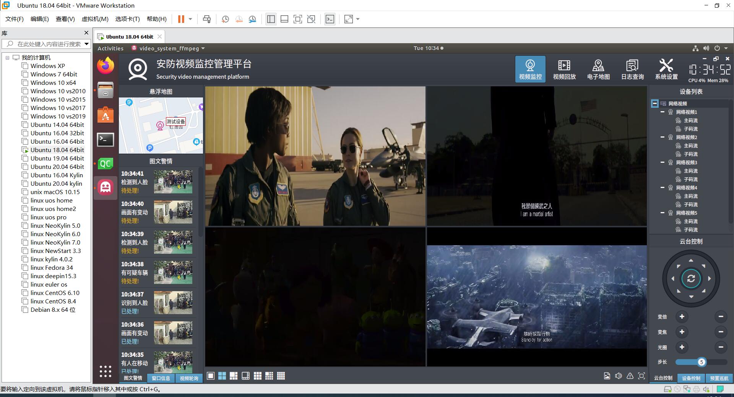This screenshot has width=734, height=397.
Task: Tick the Windows XP checkbox in library
Action: (x=25, y=66)
